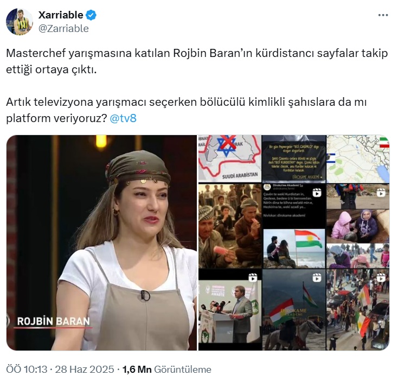Viewport: 398px width, 382px height.
Task: Click the reel icon on the podium speaker thumbnail
Action: click(x=253, y=278)
